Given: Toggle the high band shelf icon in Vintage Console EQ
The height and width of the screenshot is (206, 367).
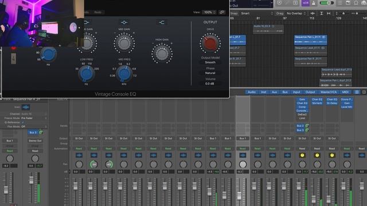Looking at the screenshot, I should pos(162,22).
